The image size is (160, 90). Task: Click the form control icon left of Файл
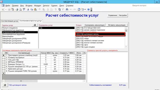point(3,5)
